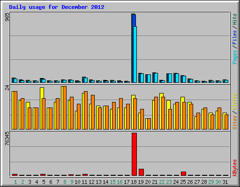This screenshot has width=240, height=187.
Task: Click the chart title "Daily usage for December 2012"
Action: click(57, 7)
